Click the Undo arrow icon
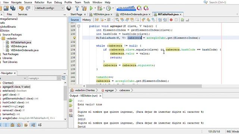 pos(21,8)
